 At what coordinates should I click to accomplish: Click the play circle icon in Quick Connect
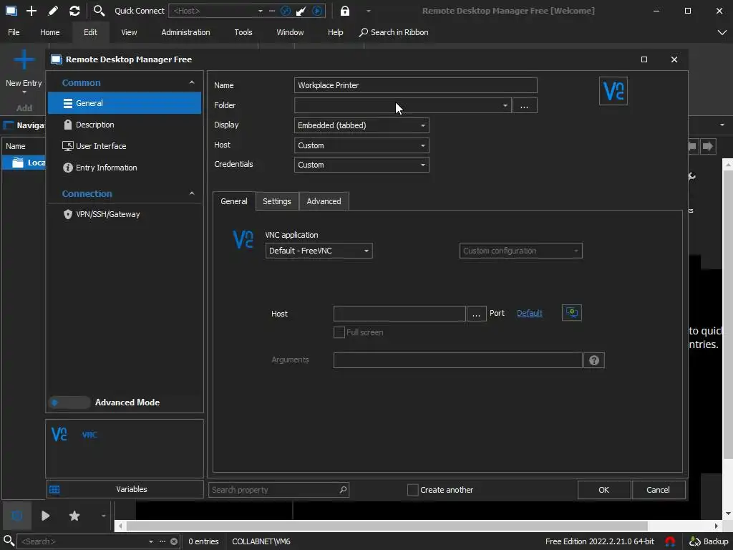[x=317, y=11]
